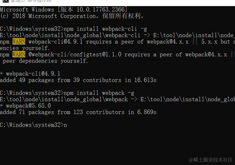Click at the last prompt after typed 'n'
Image resolution: width=235 pixels, height=165 pixels.
(68, 125)
